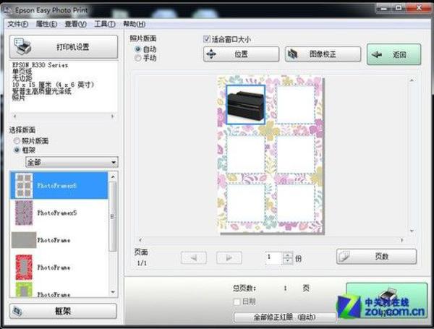Open the 工具(T) menu

pyautogui.click(x=105, y=25)
